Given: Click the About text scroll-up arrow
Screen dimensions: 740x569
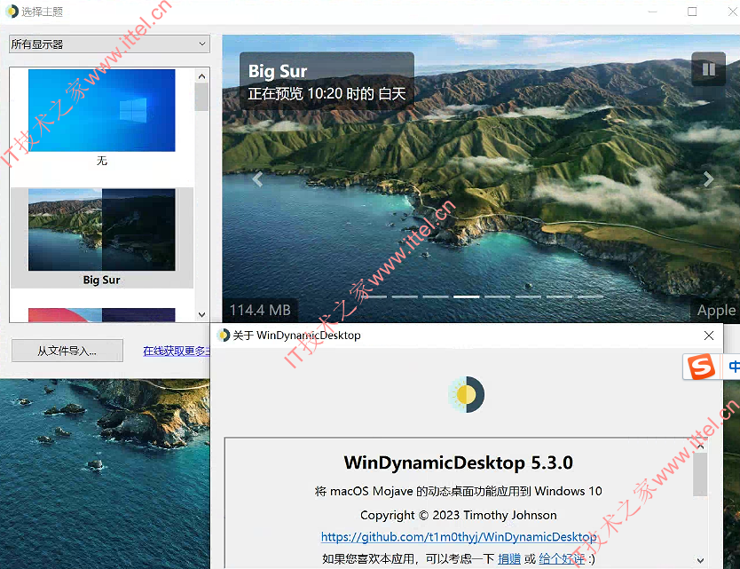Looking at the screenshot, I should point(700,447).
